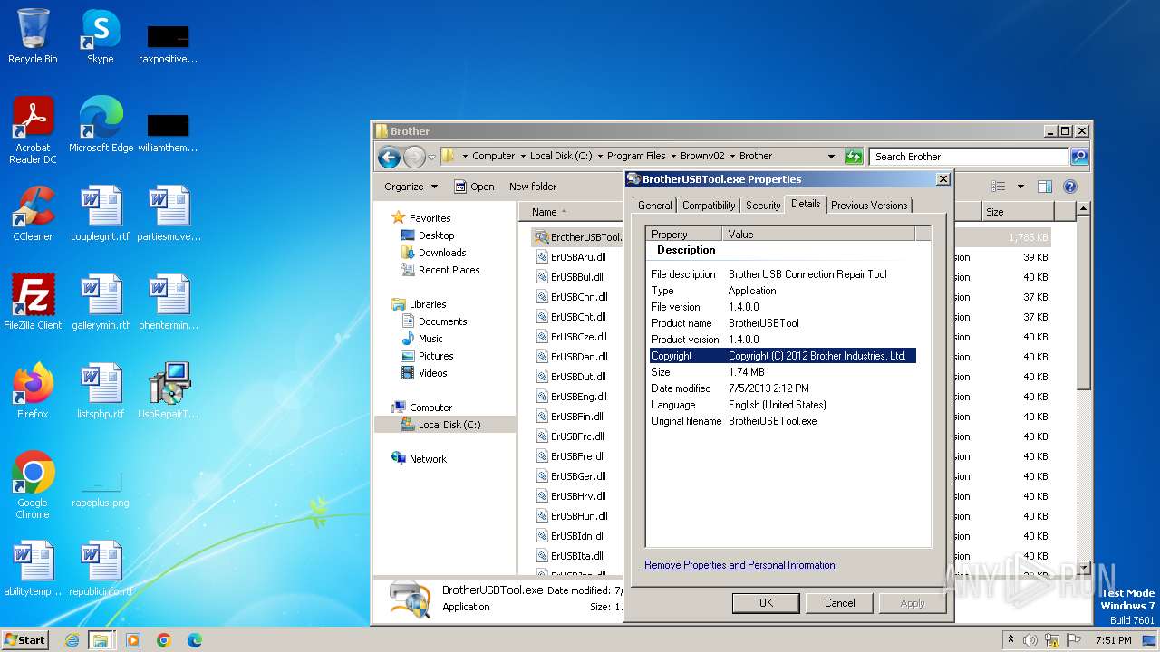
Task: Show hidden tray icons arrow
Action: tap(1010, 640)
